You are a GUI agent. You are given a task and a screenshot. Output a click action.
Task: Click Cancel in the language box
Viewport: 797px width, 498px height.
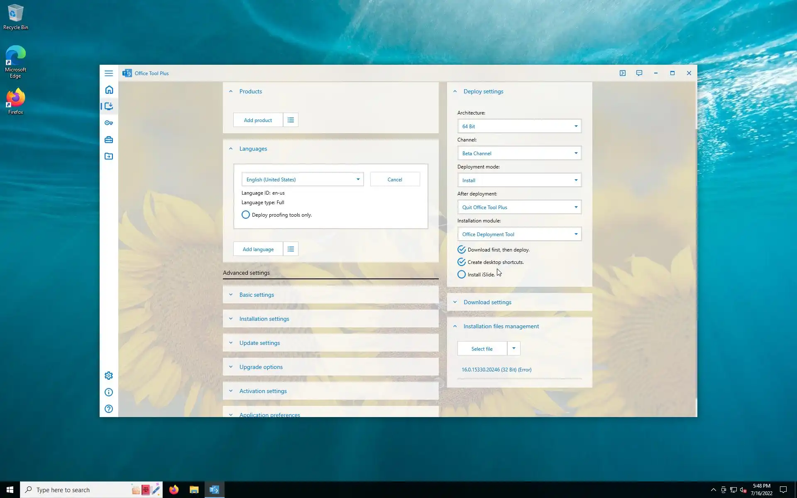pyautogui.click(x=394, y=179)
